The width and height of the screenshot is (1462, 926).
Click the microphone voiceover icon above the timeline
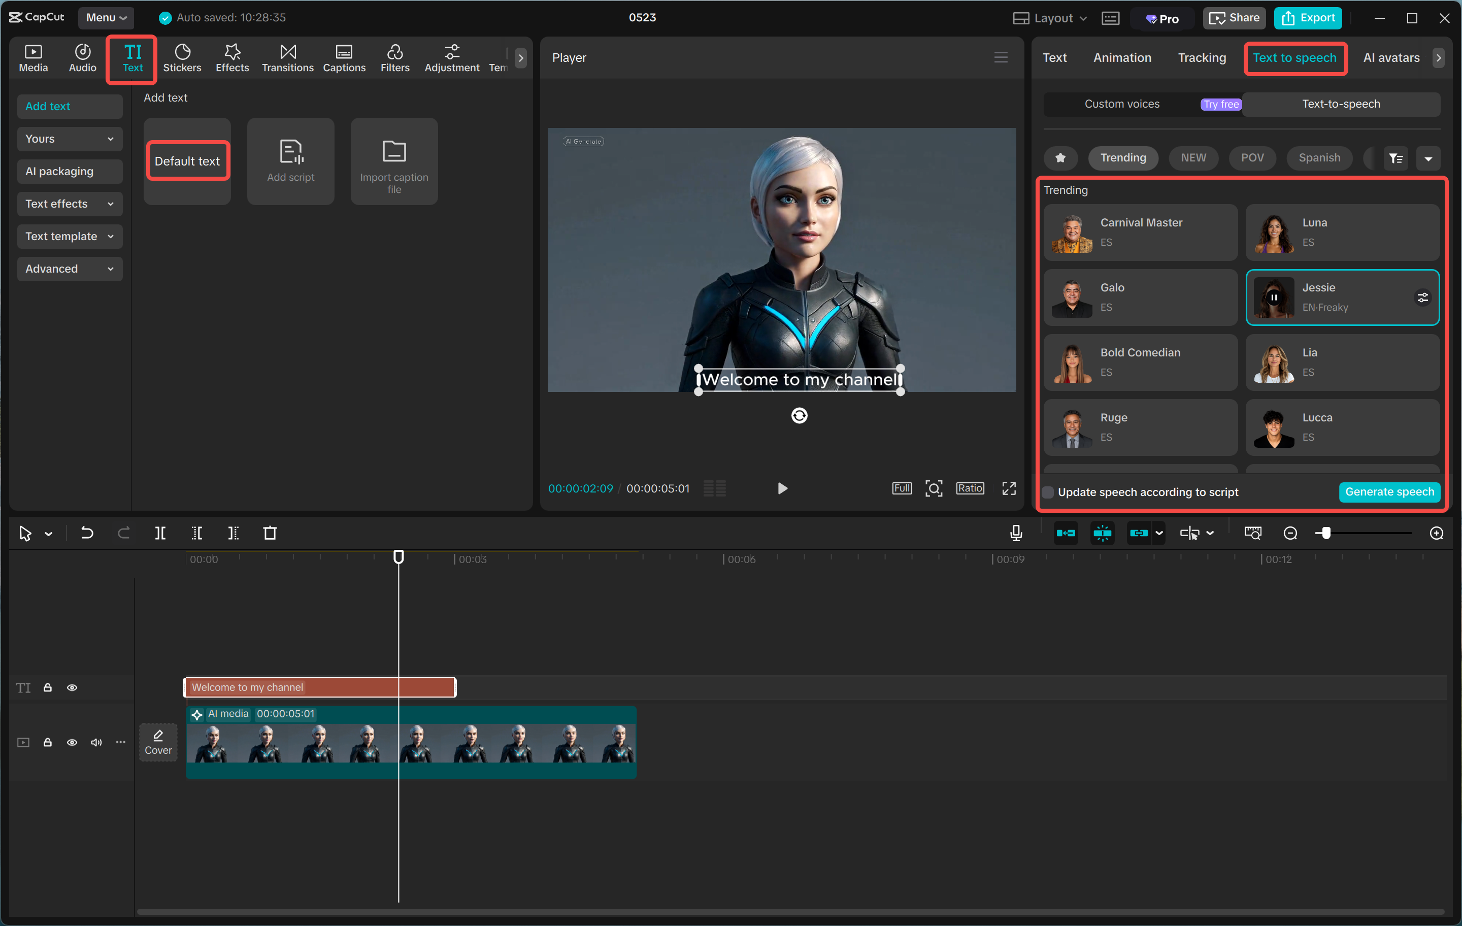[1015, 533]
